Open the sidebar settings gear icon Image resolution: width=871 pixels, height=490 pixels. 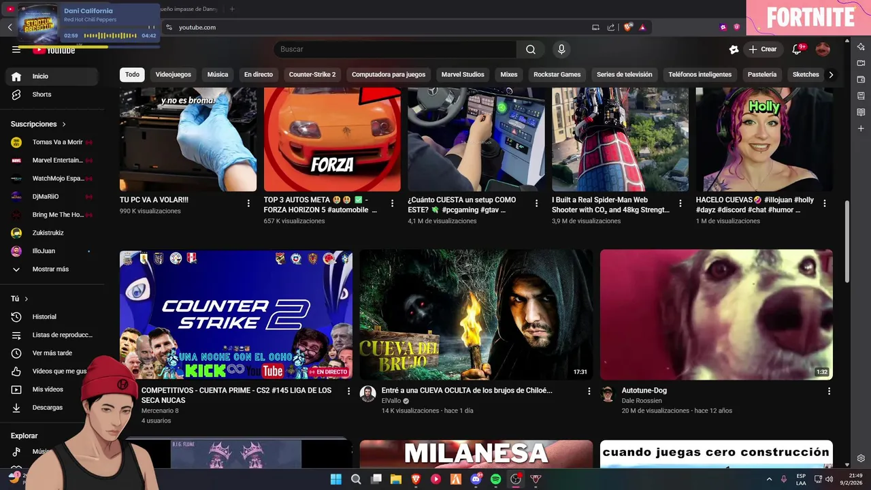coord(861,458)
